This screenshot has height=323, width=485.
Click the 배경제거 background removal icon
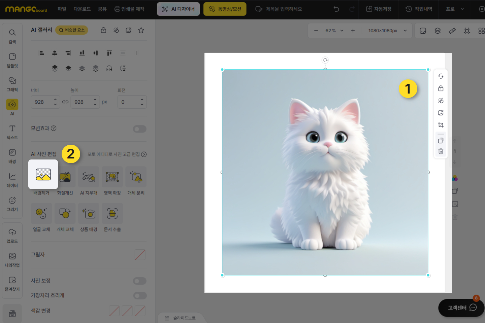(x=43, y=175)
